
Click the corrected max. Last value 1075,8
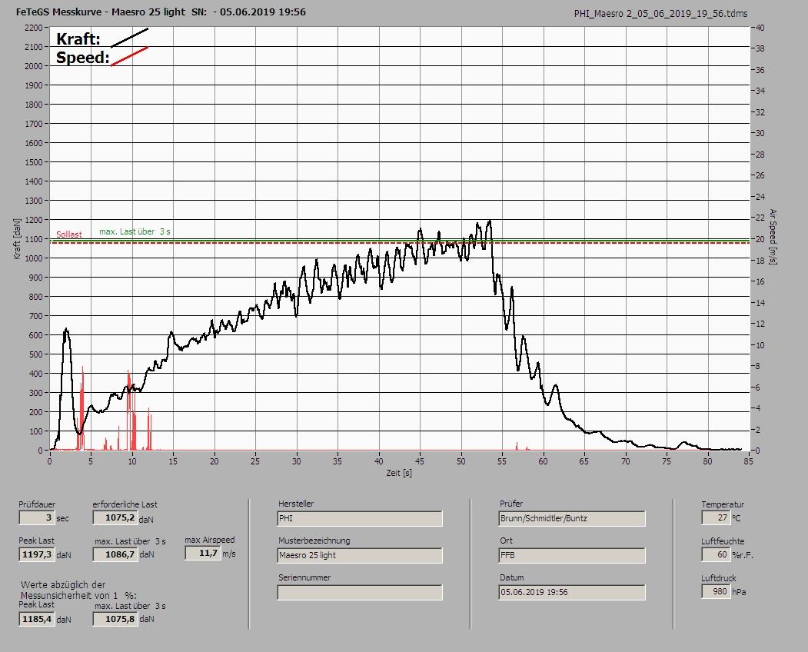pyautogui.click(x=115, y=619)
